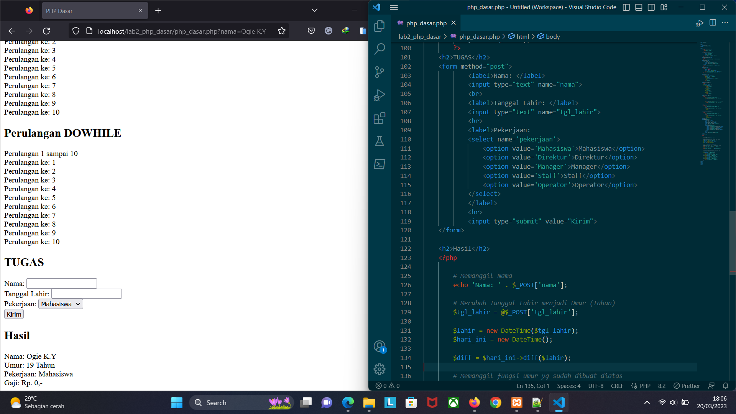Open the Accounts icon in the activity bar

(x=379, y=346)
